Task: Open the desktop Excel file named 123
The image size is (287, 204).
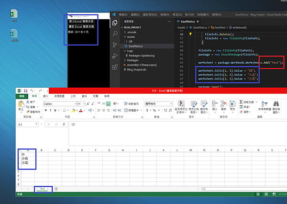Action: point(14,16)
